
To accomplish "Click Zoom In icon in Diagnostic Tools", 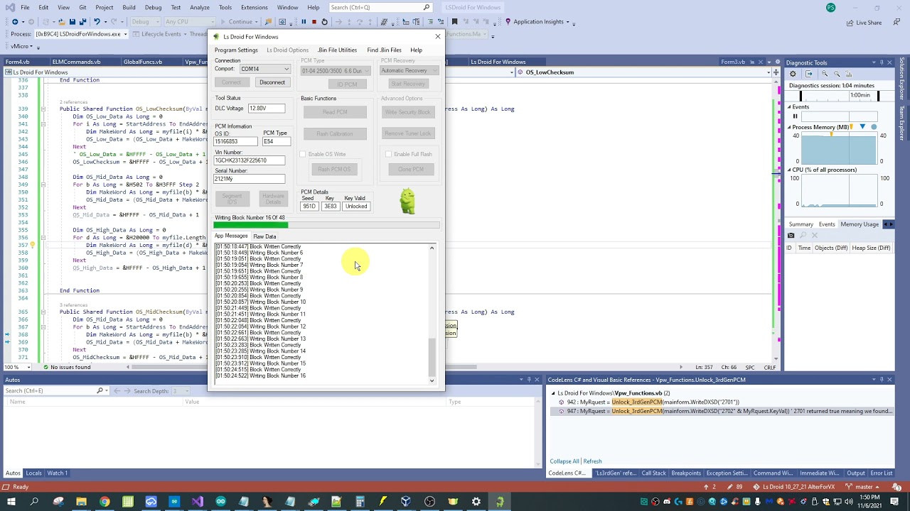I will coord(825,74).
